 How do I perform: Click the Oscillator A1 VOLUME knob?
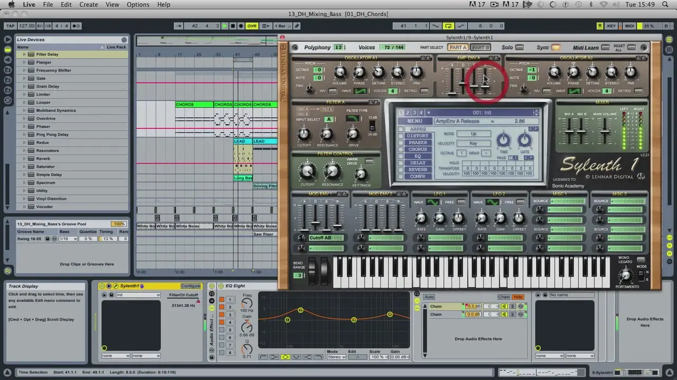[340, 73]
